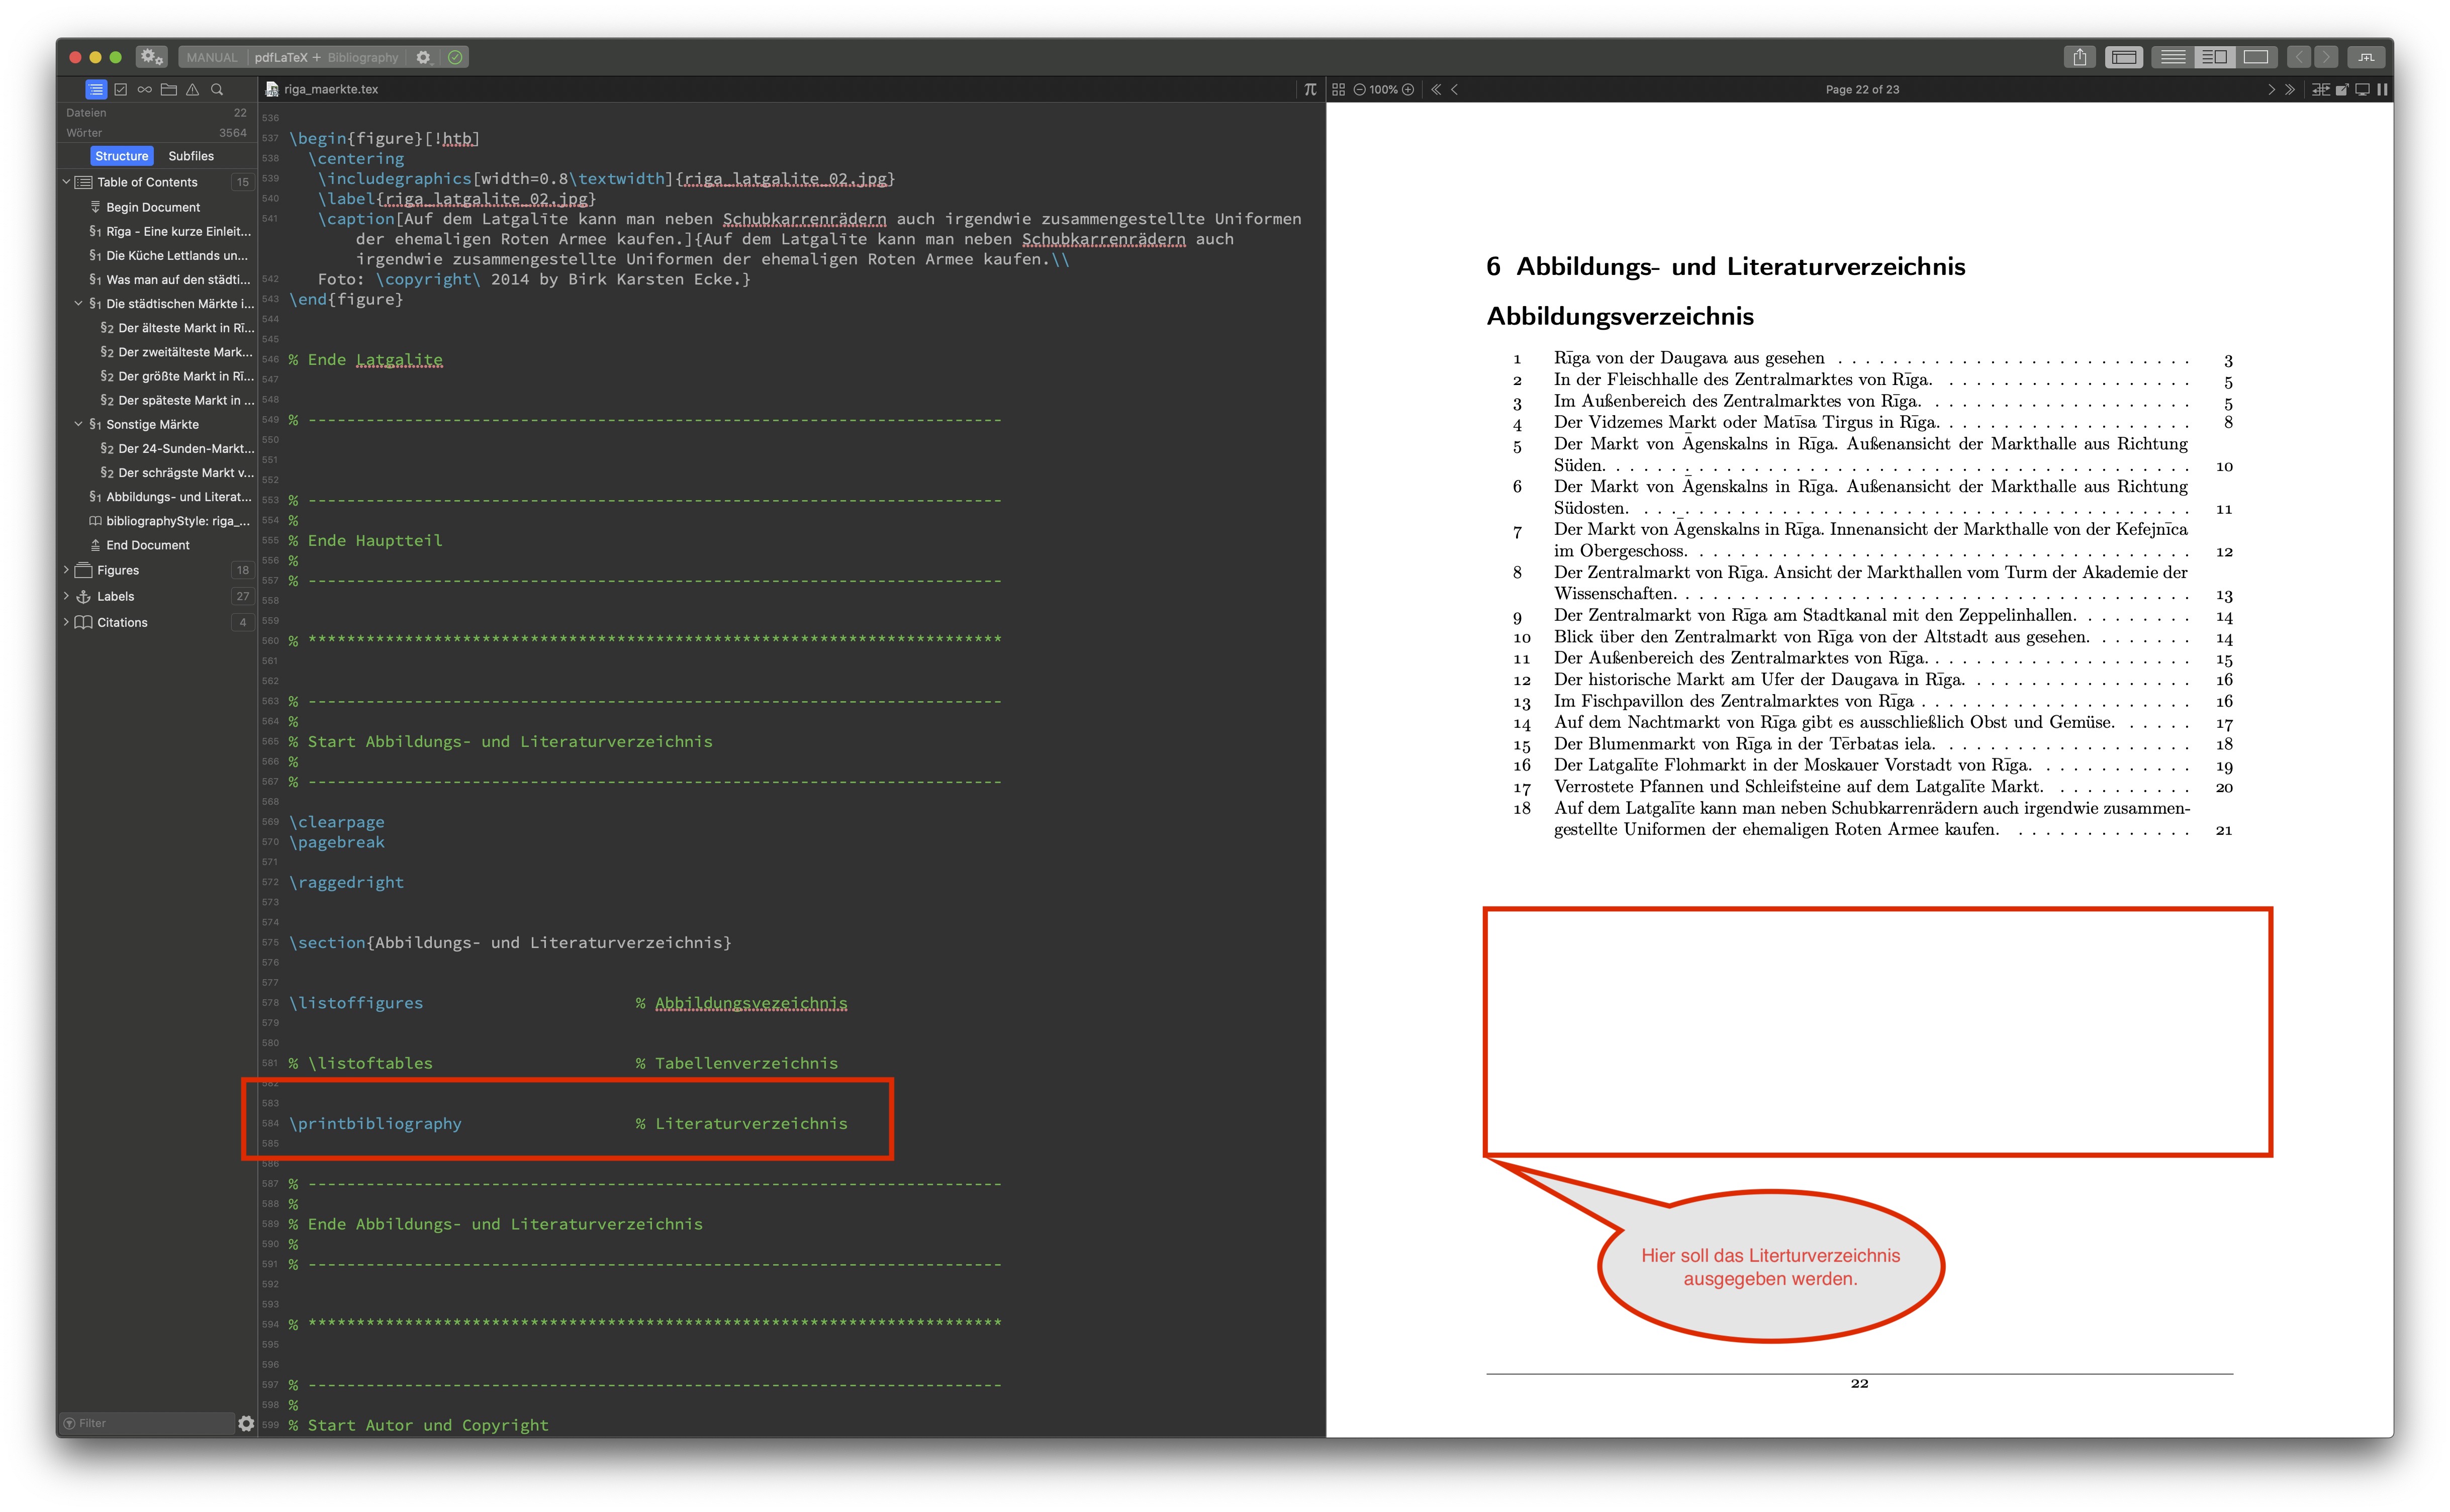2450x1512 pixels.
Task: Open typeset settings gear next to Bibliography
Action: click(x=424, y=57)
